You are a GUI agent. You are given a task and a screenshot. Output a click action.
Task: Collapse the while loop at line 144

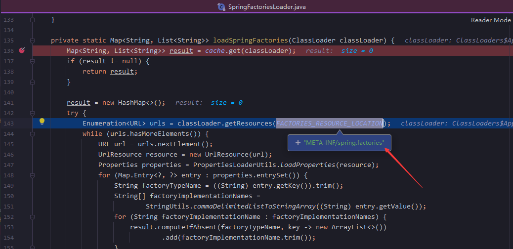pos(32,134)
